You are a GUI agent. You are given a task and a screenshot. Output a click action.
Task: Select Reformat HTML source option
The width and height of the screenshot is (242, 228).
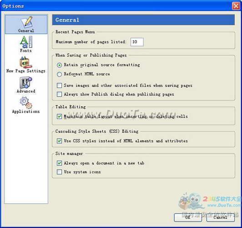[x=59, y=74]
